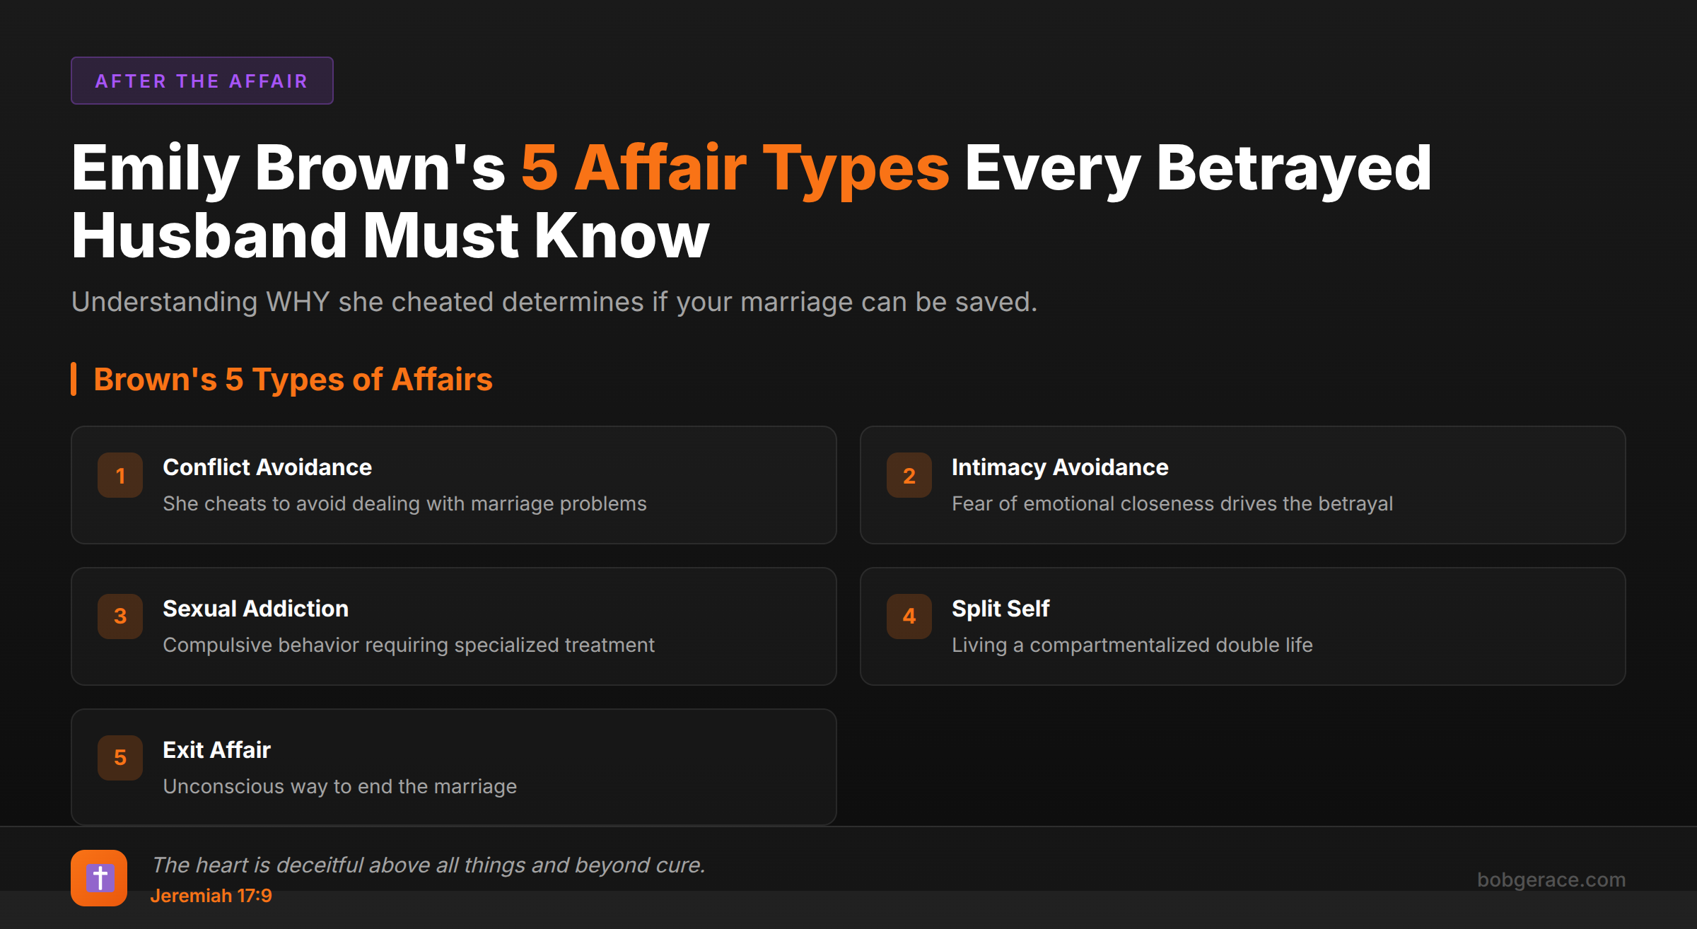The height and width of the screenshot is (929, 1697).
Task: Select the number 3 icon for Sexual Addiction
Action: pos(119,617)
